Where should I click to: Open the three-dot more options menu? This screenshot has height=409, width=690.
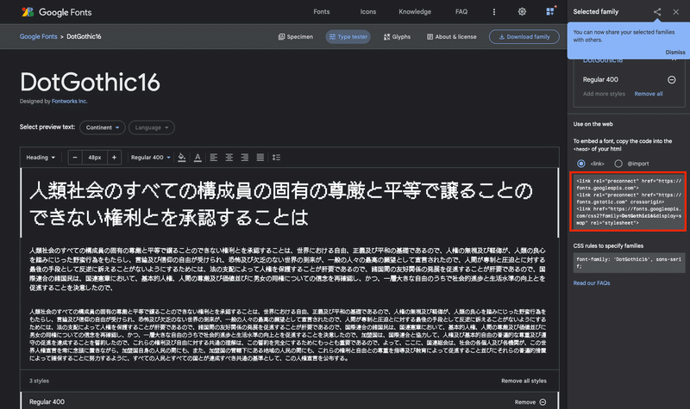(x=493, y=12)
